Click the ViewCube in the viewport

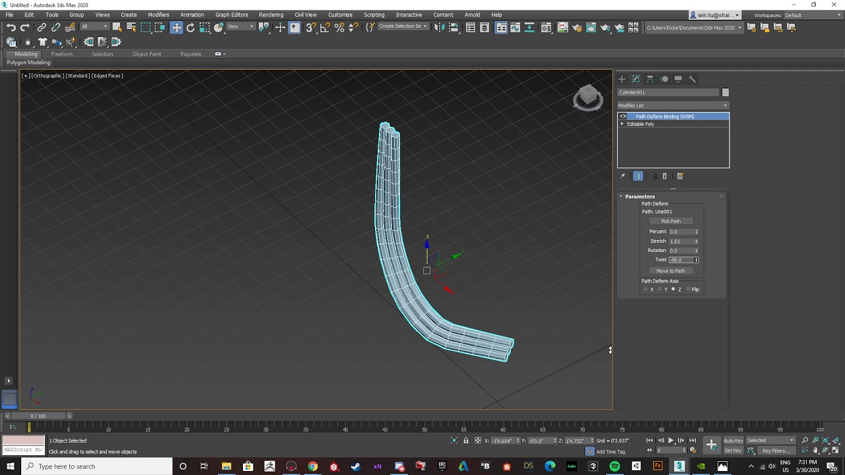588,97
